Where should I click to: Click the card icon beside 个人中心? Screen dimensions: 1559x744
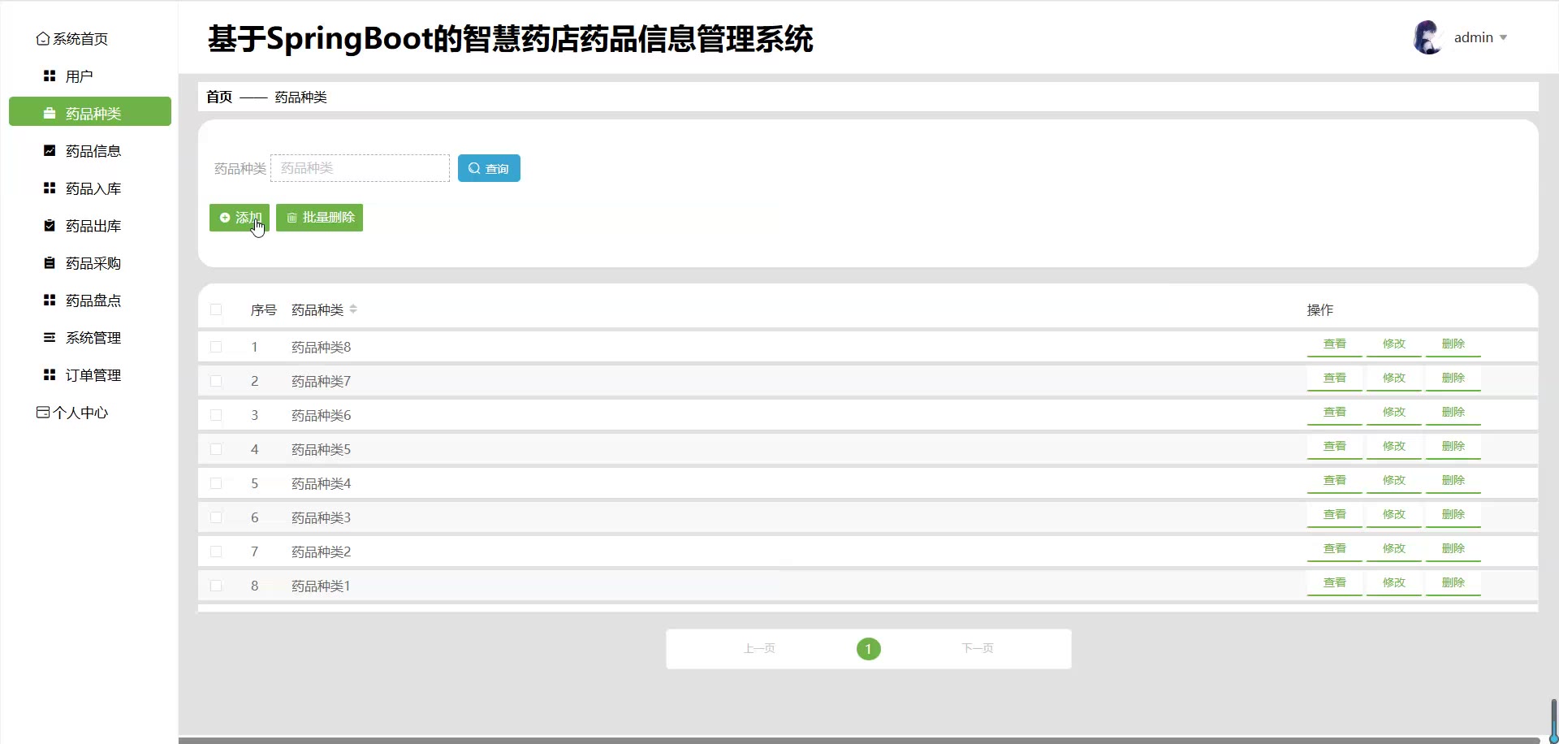tap(43, 413)
